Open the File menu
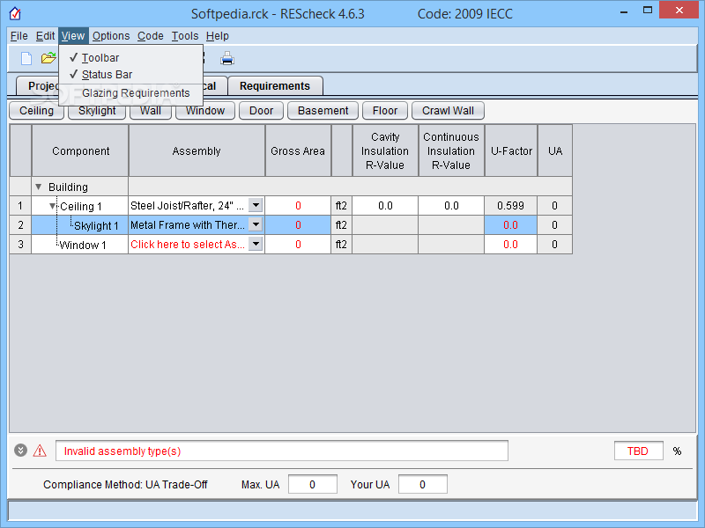The height and width of the screenshot is (528, 705). 19,36
